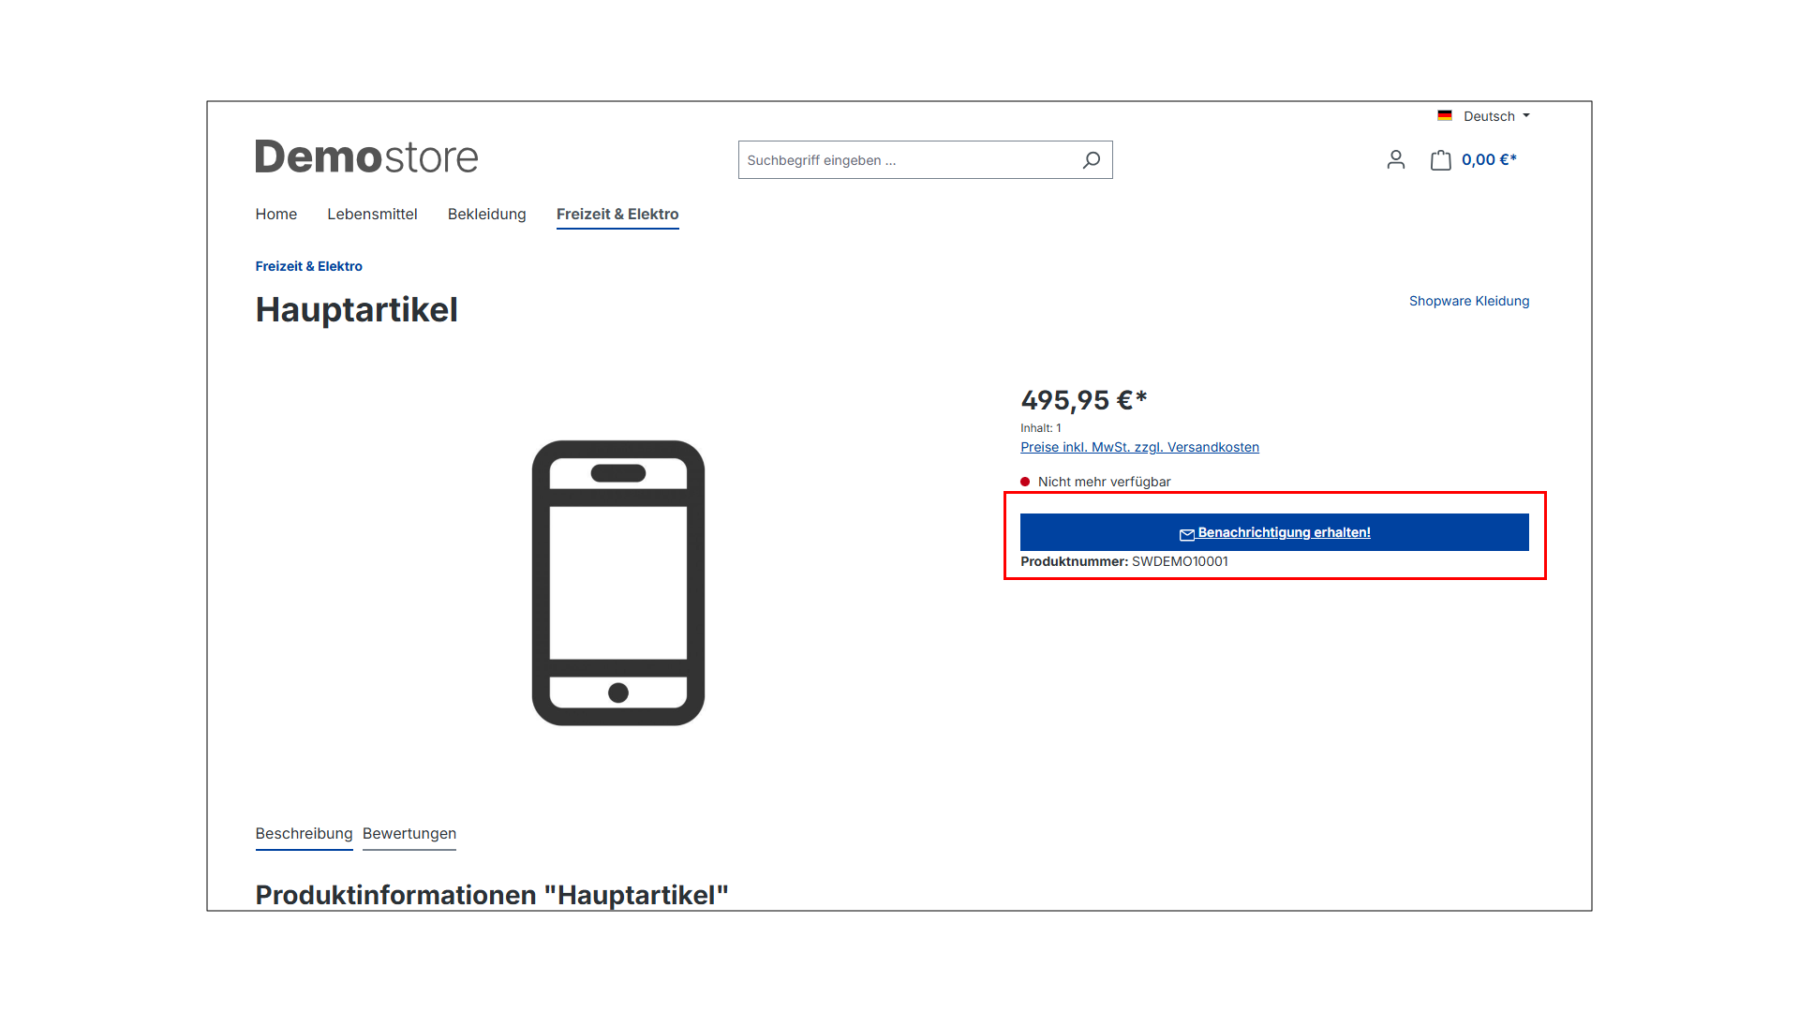Click Benachrichtigung erhalten notification button
1799x1012 pixels.
tap(1274, 531)
